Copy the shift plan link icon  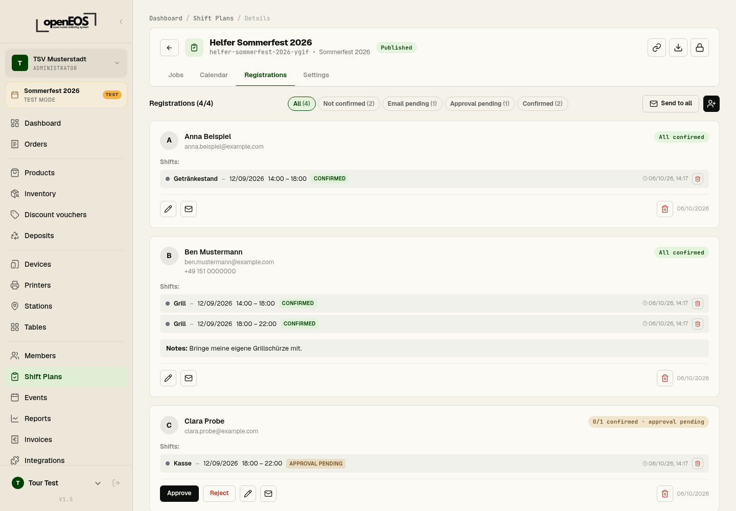point(657,48)
